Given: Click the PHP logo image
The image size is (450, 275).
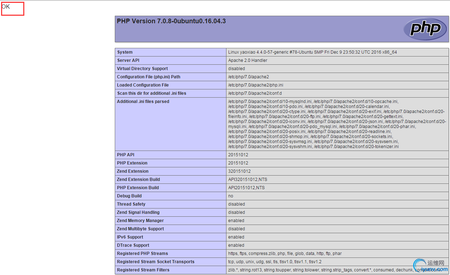Looking at the screenshot, I should pos(425,29).
